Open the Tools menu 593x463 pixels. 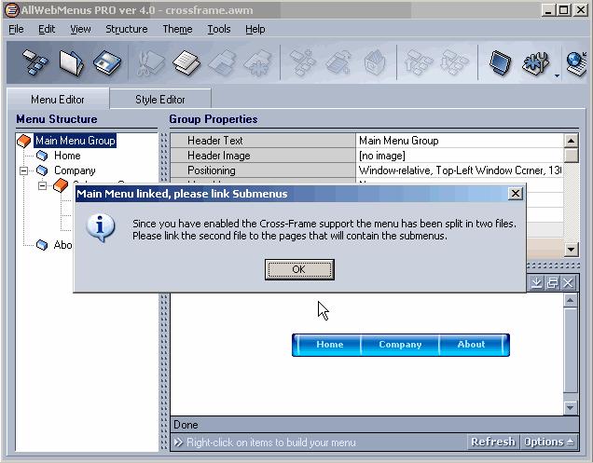[x=219, y=29]
